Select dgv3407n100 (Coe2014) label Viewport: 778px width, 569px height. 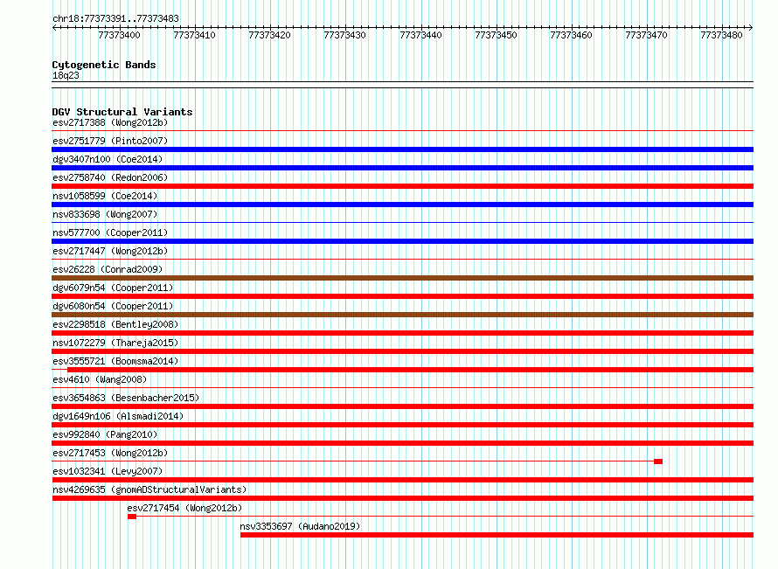point(108,159)
